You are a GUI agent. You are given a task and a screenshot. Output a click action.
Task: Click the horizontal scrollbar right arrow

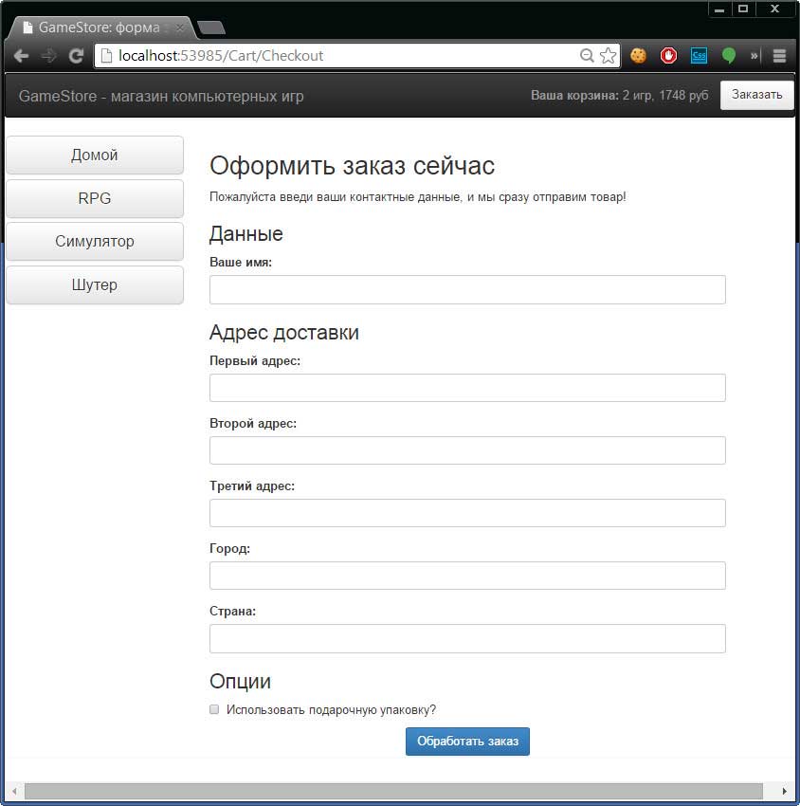click(x=784, y=791)
